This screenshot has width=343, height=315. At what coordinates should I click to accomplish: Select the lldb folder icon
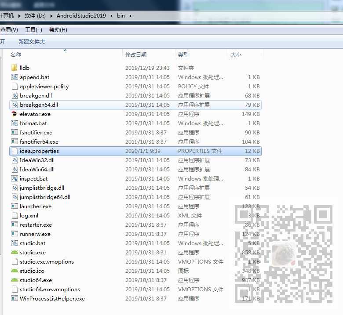[15, 68]
